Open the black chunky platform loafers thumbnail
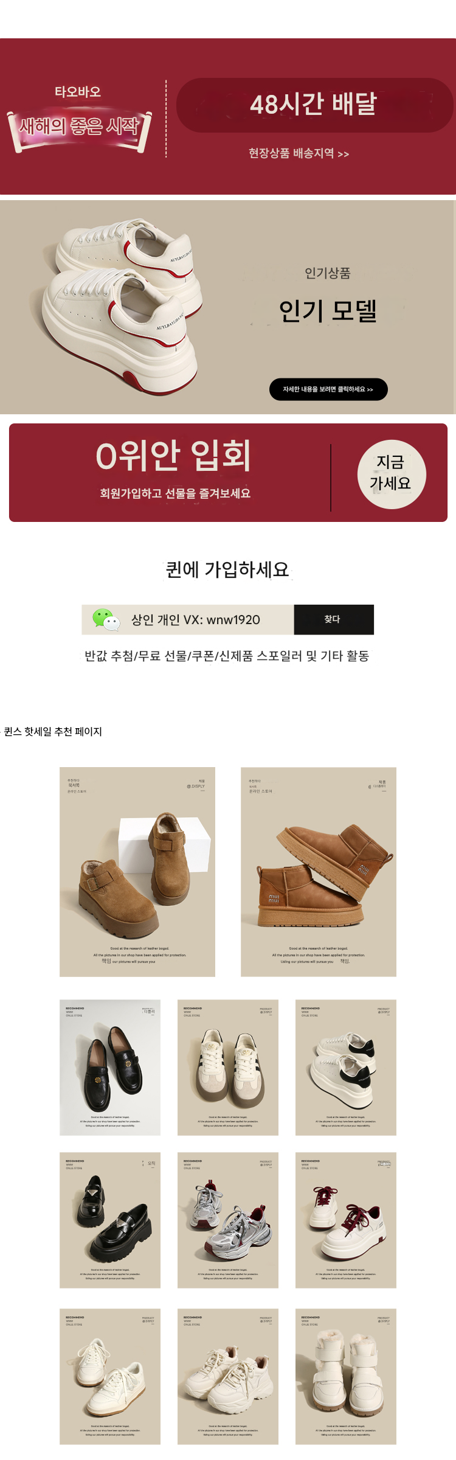The width and height of the screenshot is (456, 1460). (x=110, y=1220)
